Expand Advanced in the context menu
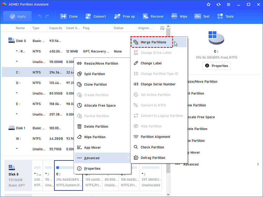This screenshot has height=197, width=263. pyautogui.click(x=102, y=158)
